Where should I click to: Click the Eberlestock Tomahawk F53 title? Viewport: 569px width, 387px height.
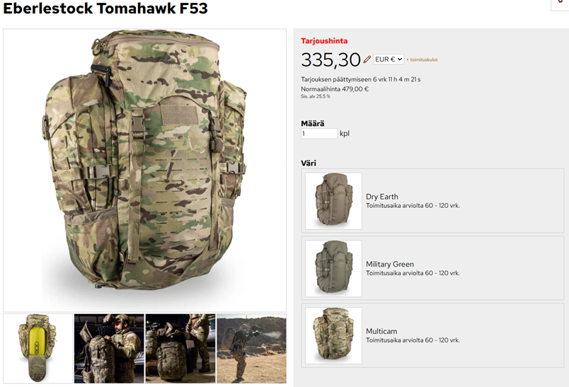click(x=105, y=8)
